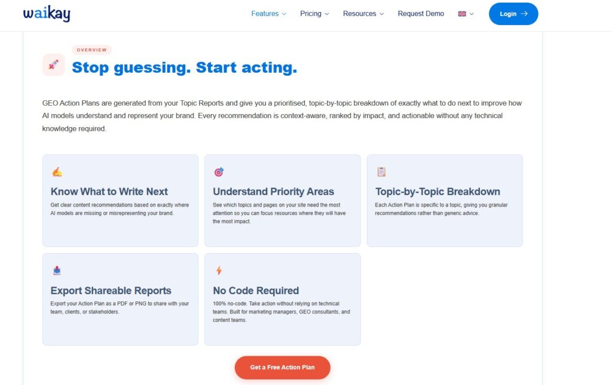Click the UK flag language icon
The height and width of the screenshot is (385, 612).
[462, 14]
